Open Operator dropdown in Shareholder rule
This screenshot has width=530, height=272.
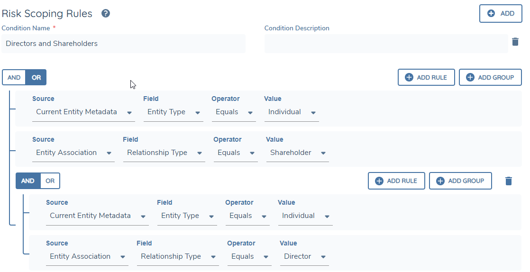[236, 153]
